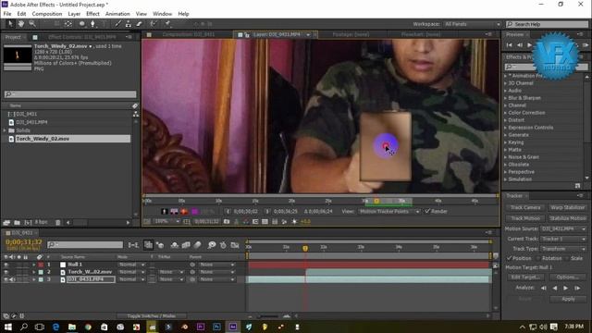Select the Brush tool

click(x=118, y=24)
